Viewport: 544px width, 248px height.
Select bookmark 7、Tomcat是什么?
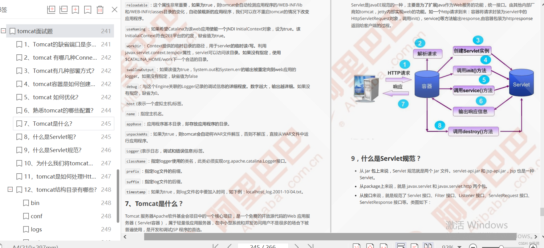point(63,124)
